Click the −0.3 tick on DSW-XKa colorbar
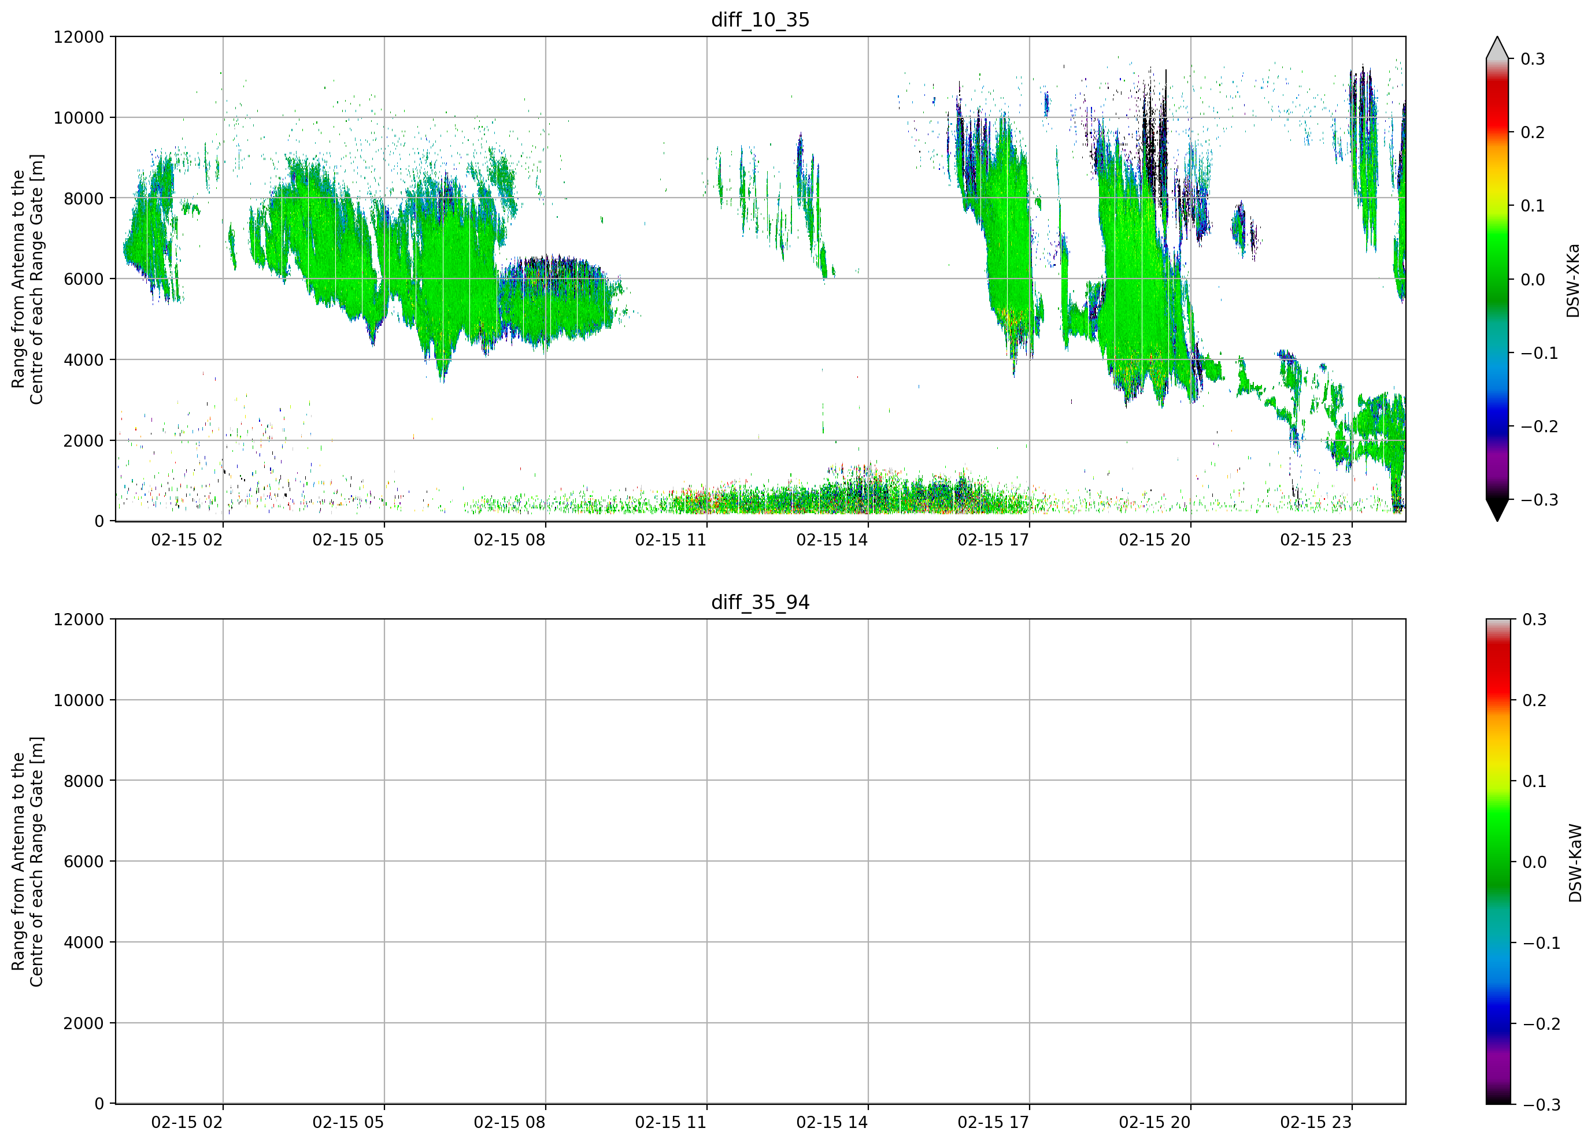Screen dimensions: 1595x1143 [1540, 500]
